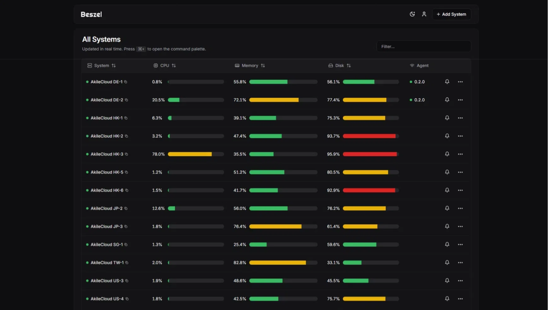Image resolution: width=548 pixels, height=310 pixels.
Task: Open more options menu for AkileCloud HK-6
Action: (460, 191)
